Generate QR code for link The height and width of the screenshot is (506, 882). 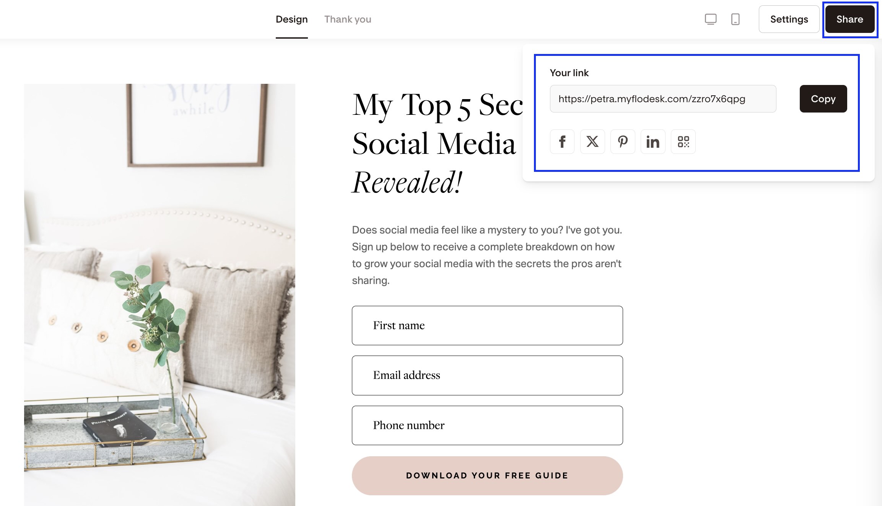[683, 142]
